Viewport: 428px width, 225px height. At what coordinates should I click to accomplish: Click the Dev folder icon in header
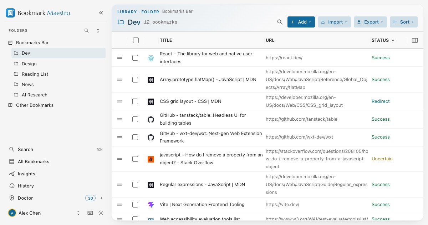click(x=121, y=22)
